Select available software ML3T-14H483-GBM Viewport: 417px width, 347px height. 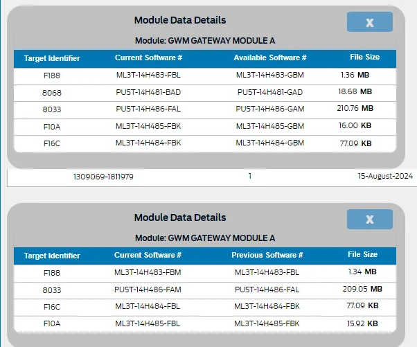270,75
